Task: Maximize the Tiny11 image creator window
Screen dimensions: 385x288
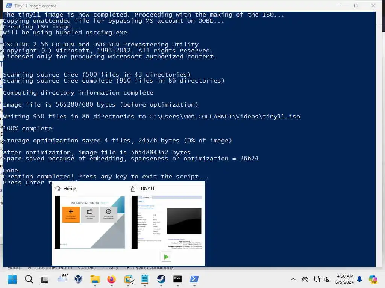Action: coord(356,6)
